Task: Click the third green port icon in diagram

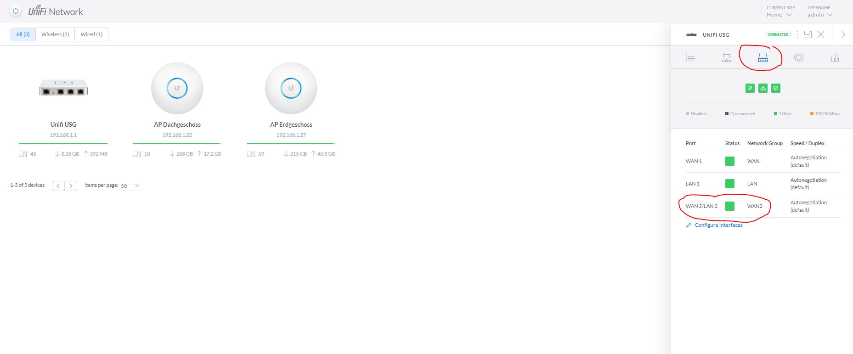Action: 776,88
